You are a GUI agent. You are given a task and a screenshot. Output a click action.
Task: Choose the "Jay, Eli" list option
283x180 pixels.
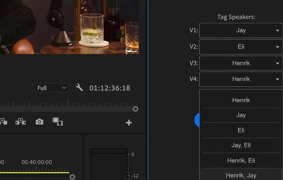point(241,145)
